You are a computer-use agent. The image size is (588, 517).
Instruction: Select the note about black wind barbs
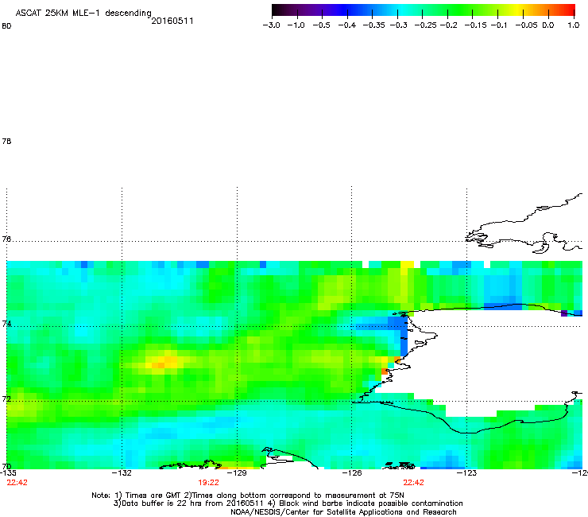[x=366, y=503]
